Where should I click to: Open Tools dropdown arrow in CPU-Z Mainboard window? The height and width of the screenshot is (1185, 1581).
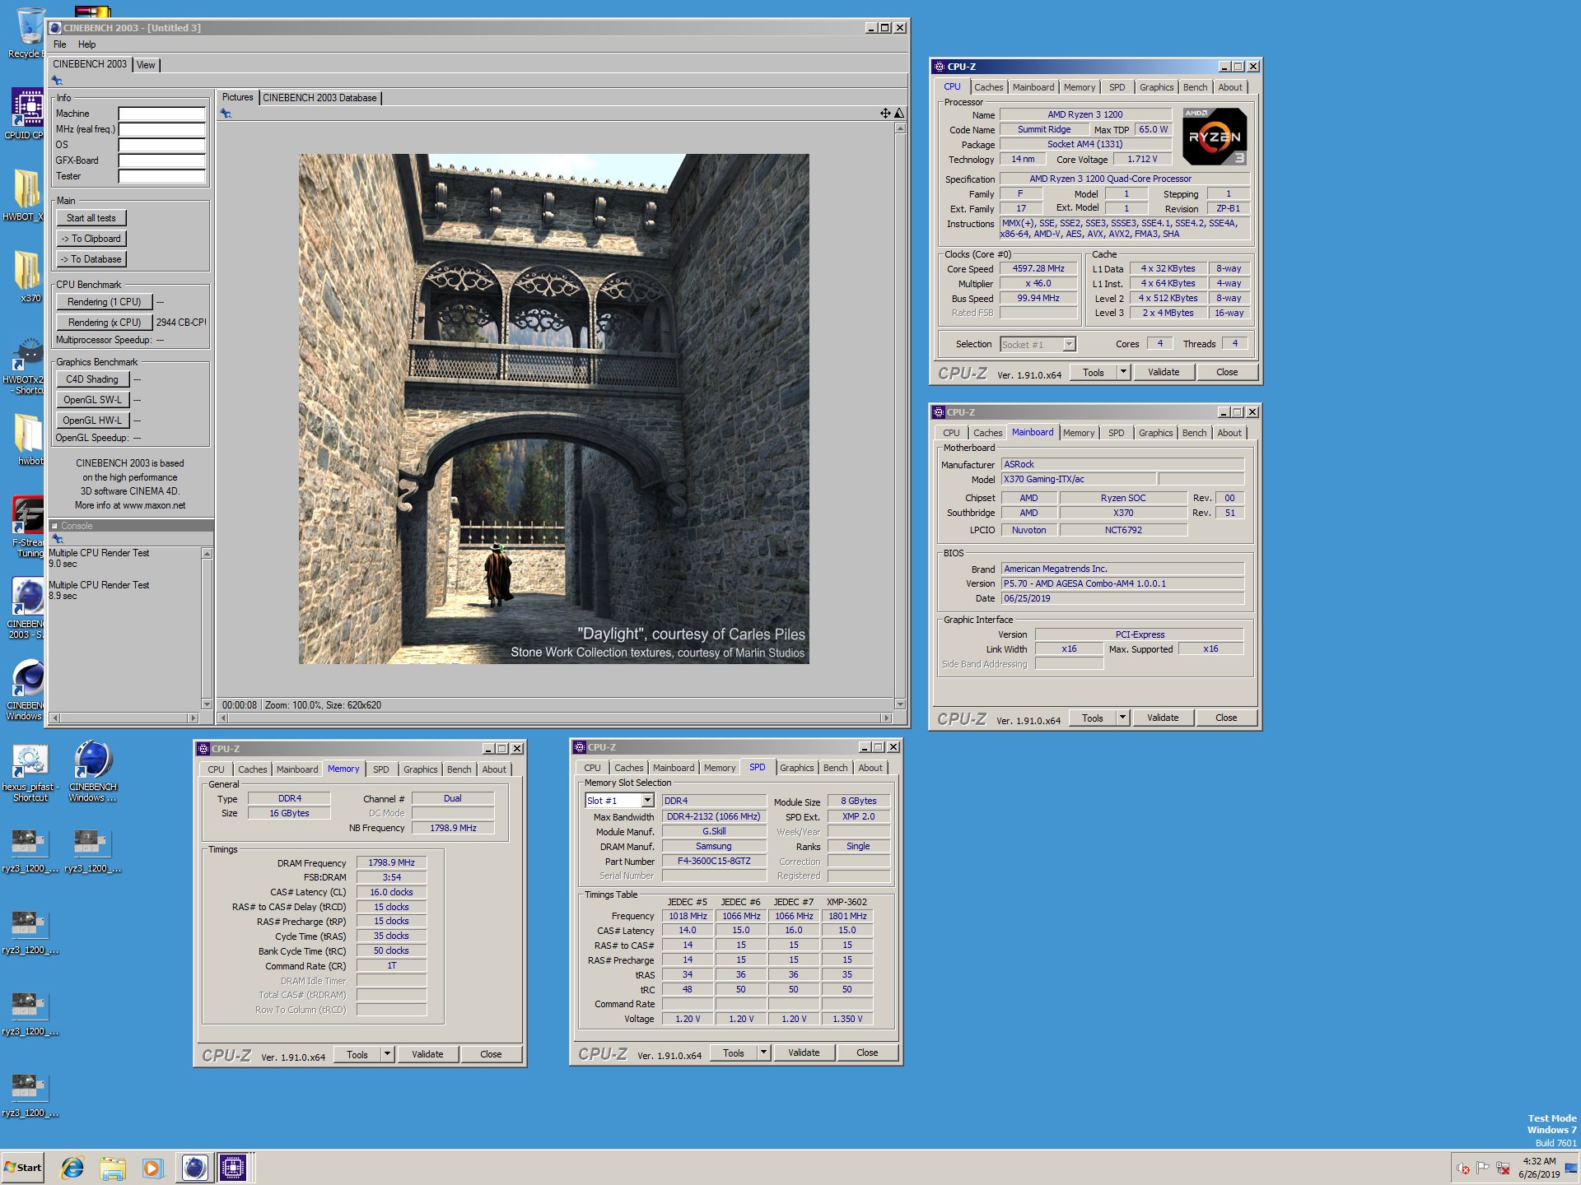coord(1122,718)
